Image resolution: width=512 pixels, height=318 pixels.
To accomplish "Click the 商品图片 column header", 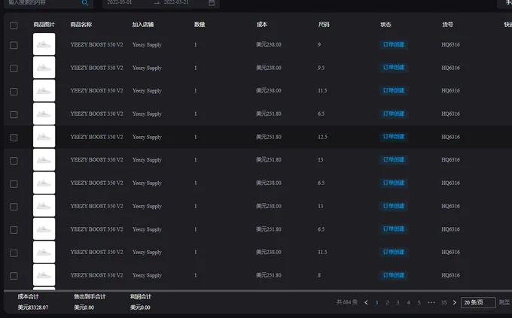I will [x=44, y=25].
